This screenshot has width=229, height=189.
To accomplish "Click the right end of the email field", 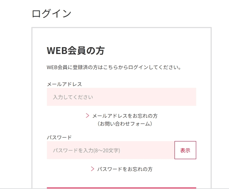I will point(191,97).
